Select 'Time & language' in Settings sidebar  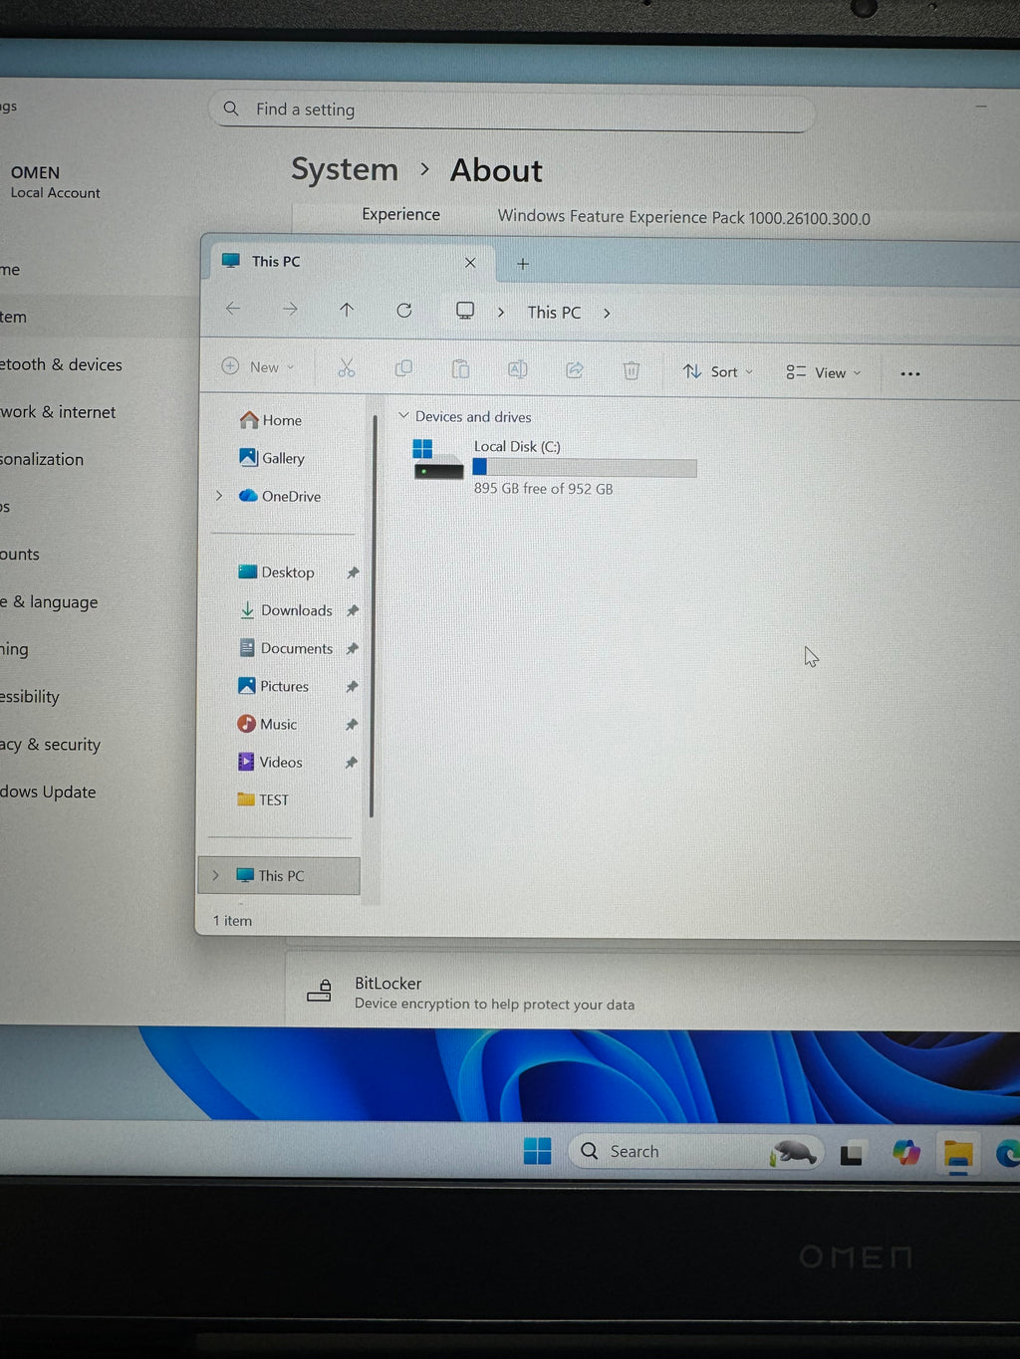(x=49, y=602)
